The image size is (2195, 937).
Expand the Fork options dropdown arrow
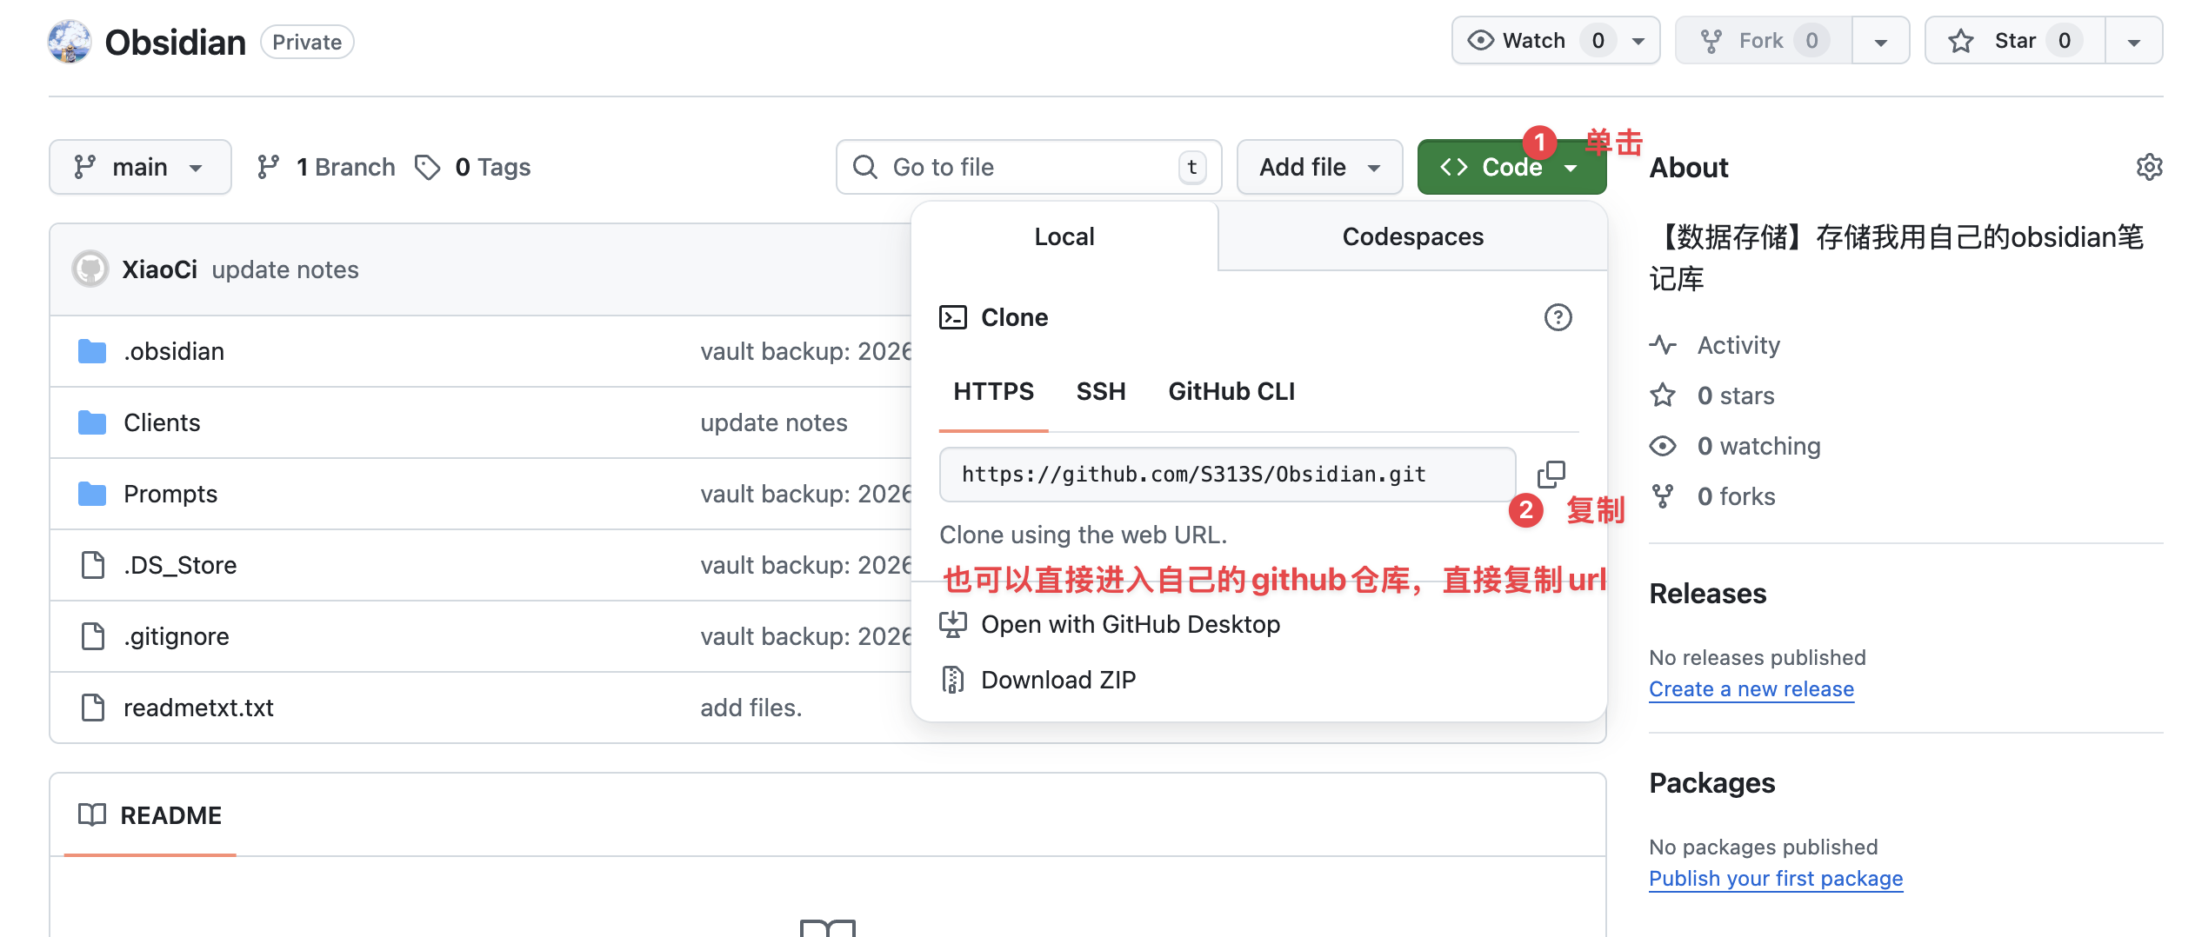click(x=1881, y=41)
